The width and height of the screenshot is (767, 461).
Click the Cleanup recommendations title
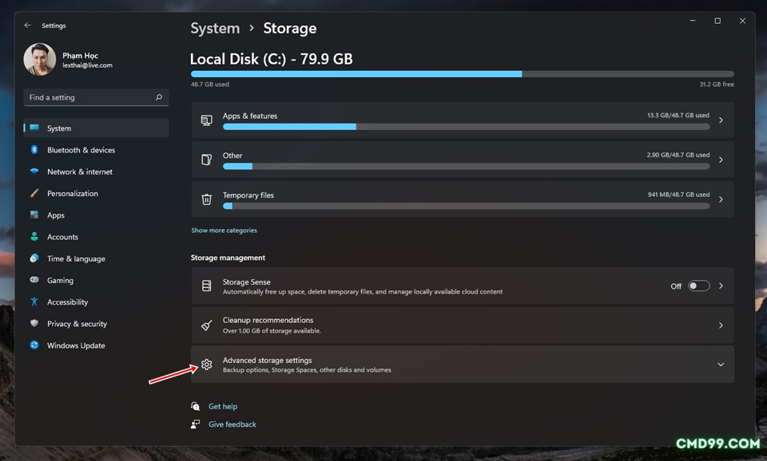[268, 320]
